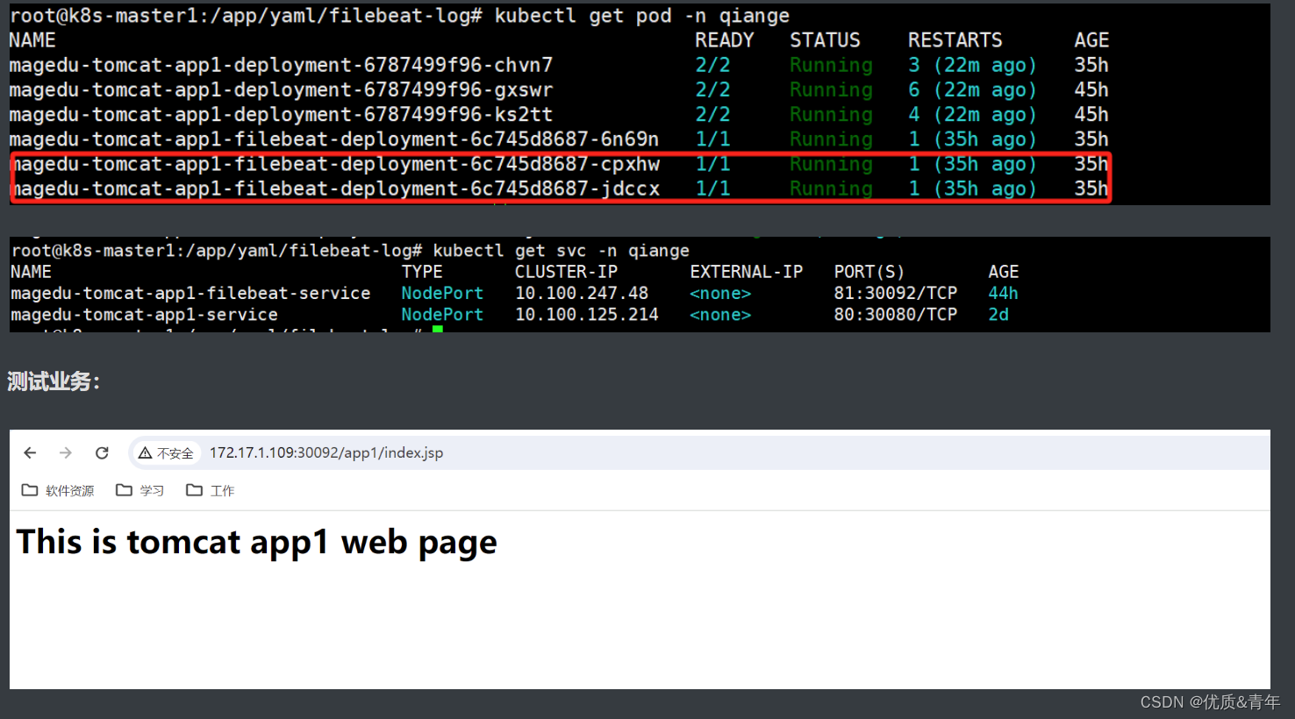Click the heading This is tomcat app1 web page
The height and width of the screenshot is (719, 1295).
pyautogui.click(x=257, y=542)
